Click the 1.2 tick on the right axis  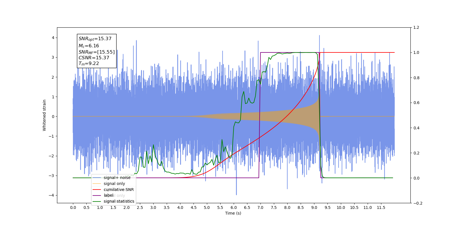coord(416,28)
